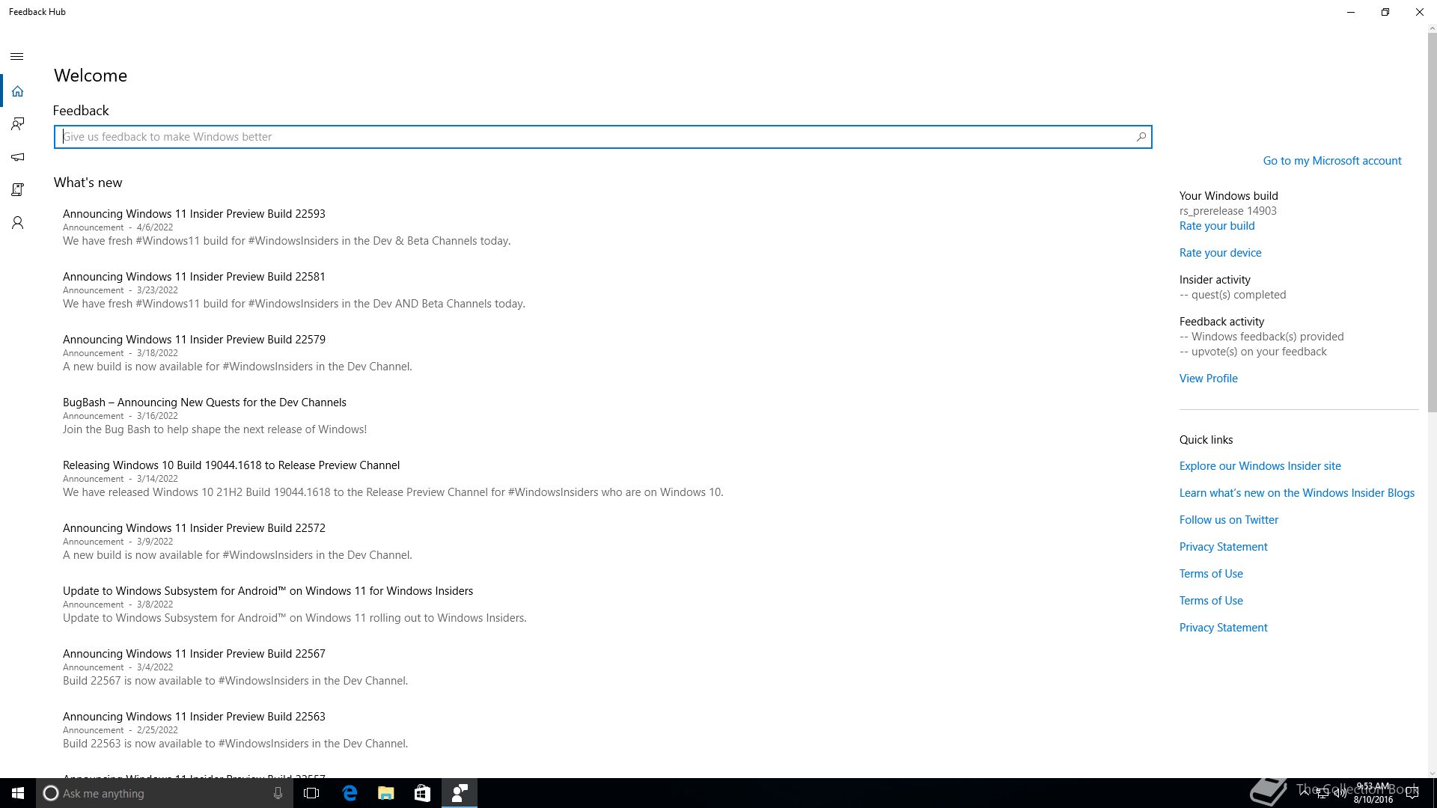Open announcement for Build 22563
Viewport: 1437px width, 808px height.
[194, 717]
